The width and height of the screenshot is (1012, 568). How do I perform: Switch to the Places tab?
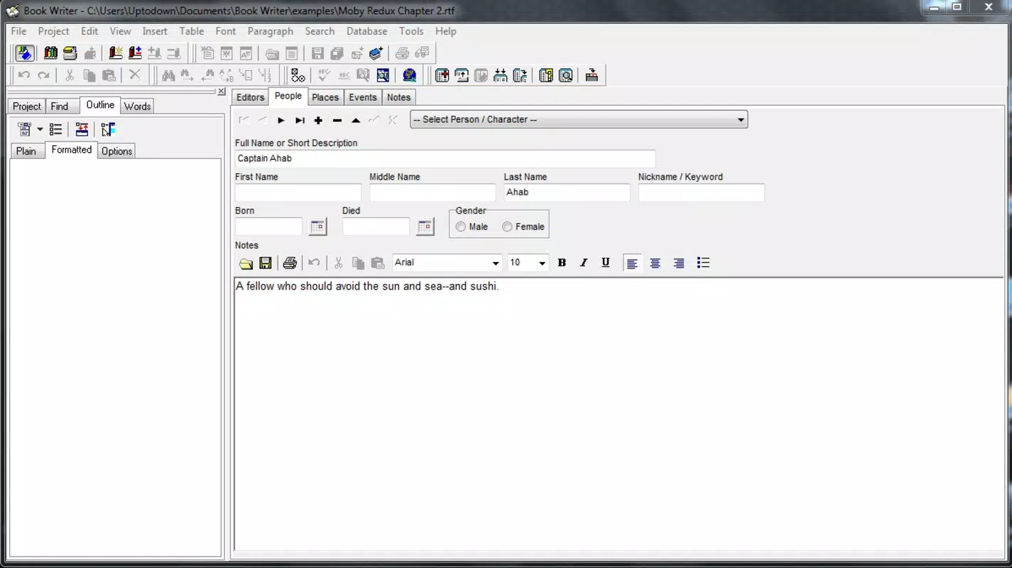(325, 97)
